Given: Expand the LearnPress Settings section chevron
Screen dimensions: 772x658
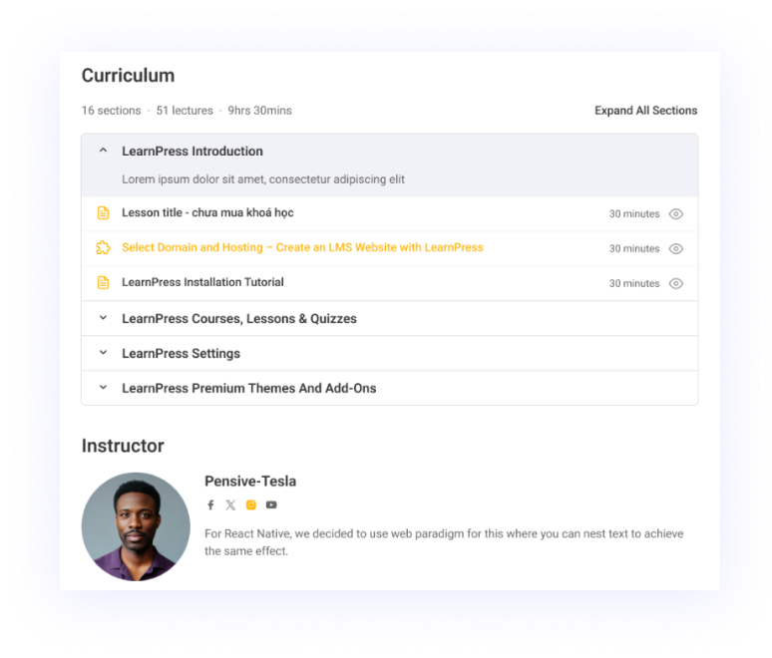Looking at the screenshot, I should coord(103,352).
